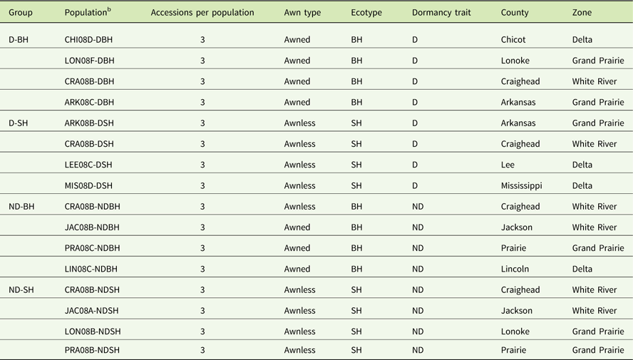Click the Lincoln county cell
This screenshot has height=360, width=633.
tap(515, 269)
